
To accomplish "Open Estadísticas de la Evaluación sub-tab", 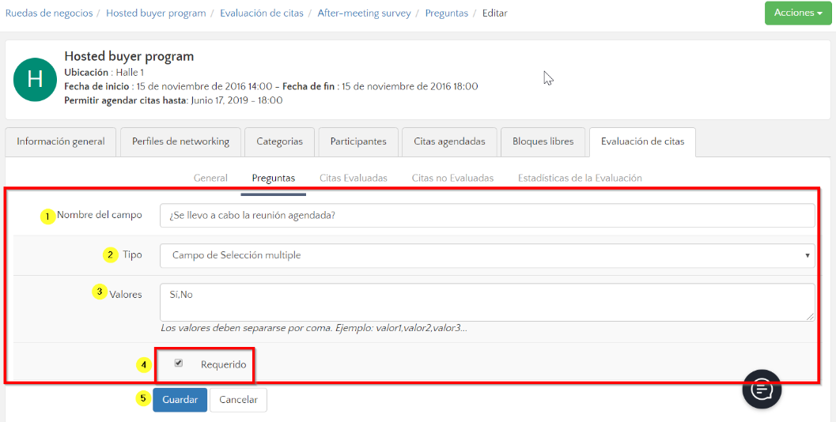I will (579, 178).
